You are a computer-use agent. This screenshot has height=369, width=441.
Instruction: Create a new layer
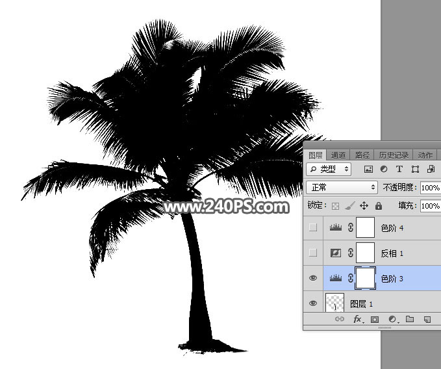click(x=427, y=319)
